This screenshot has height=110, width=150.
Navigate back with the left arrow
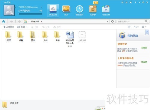click(11, 21)
